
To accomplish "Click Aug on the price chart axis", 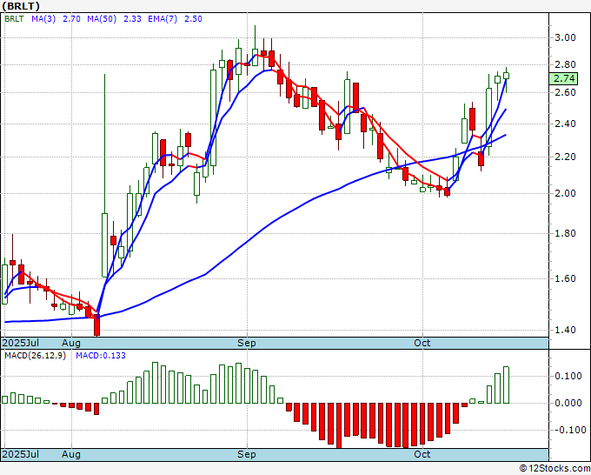I will (71, 343).
